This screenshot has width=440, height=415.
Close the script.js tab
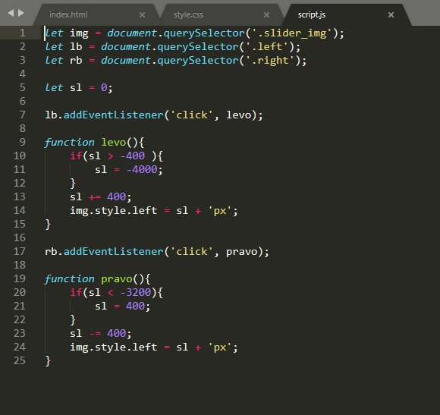[391, 14]
